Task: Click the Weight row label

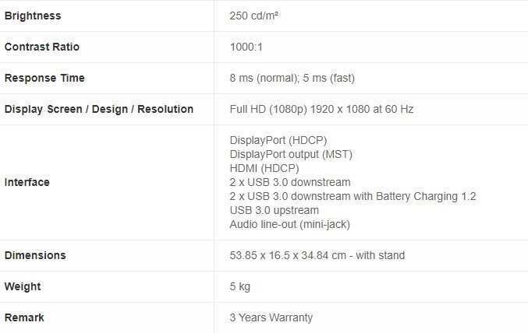Action: [23, 286]
